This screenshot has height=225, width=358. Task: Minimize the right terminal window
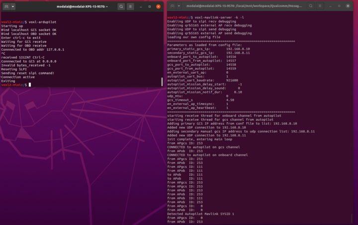330,6
